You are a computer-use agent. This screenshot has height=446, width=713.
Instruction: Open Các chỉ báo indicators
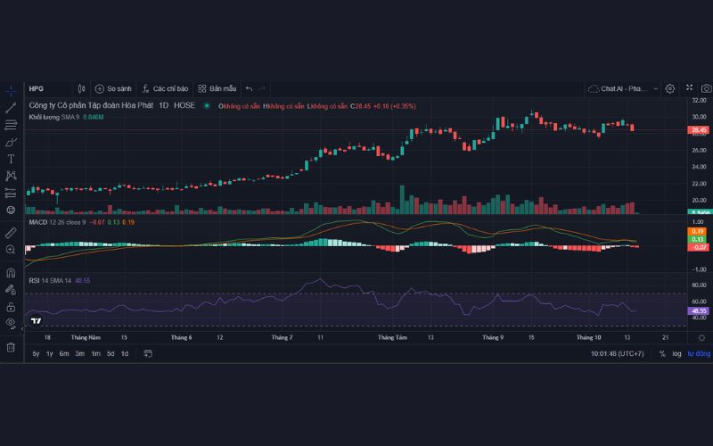tap(165, 89)
